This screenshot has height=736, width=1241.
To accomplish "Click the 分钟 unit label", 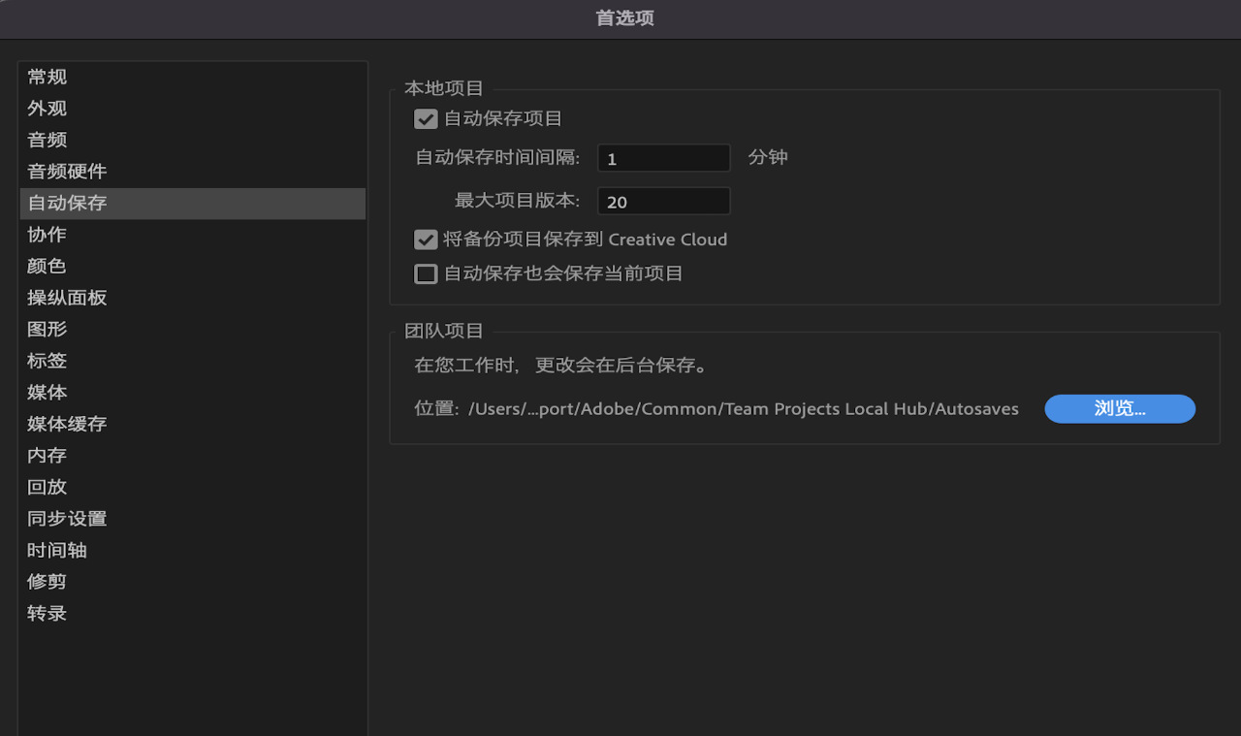I will [768, 157].
